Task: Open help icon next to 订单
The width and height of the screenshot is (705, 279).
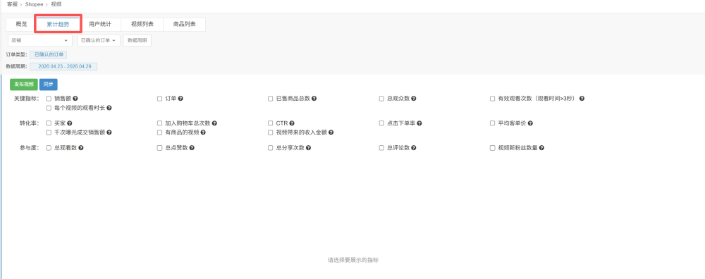Action: coord(180,99)
